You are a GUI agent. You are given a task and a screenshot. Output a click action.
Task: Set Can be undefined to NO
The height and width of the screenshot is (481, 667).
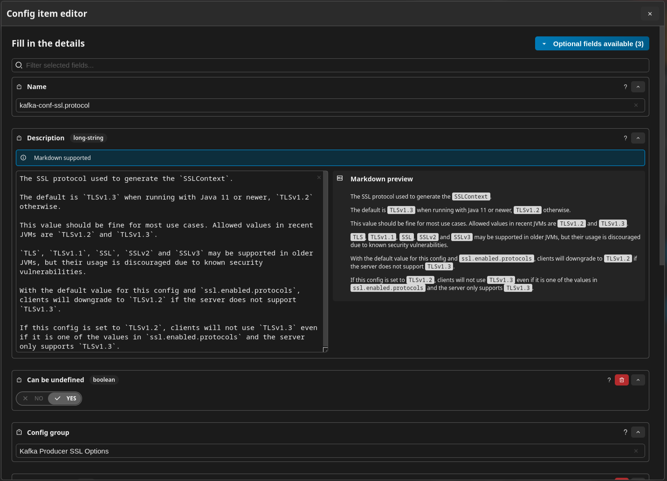coord(33,399)
